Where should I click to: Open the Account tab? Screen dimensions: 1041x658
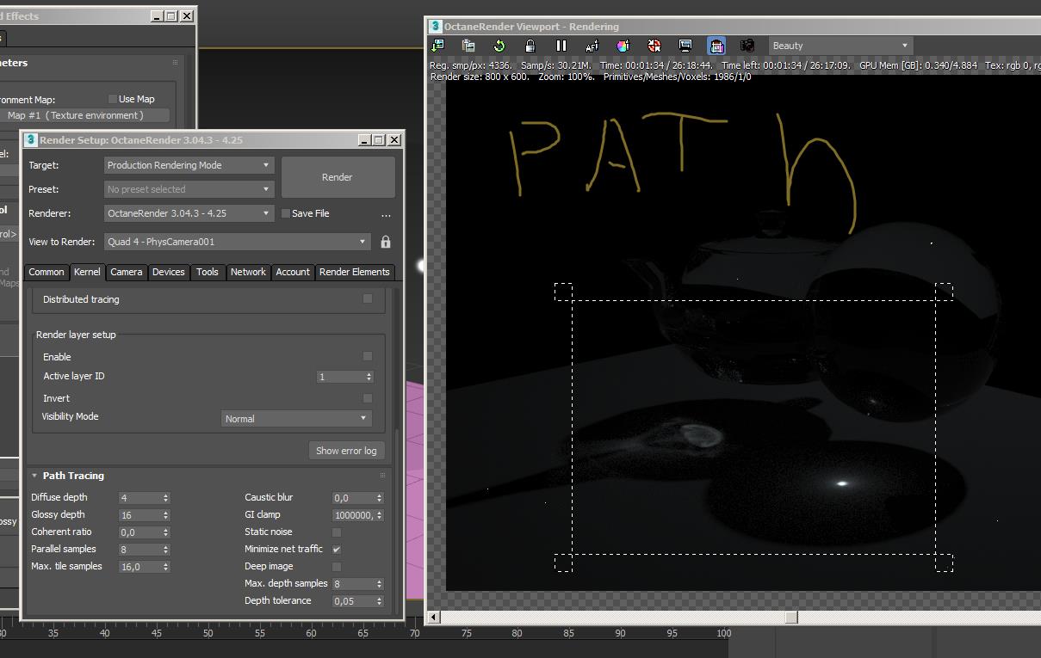(x=293, y=272)
